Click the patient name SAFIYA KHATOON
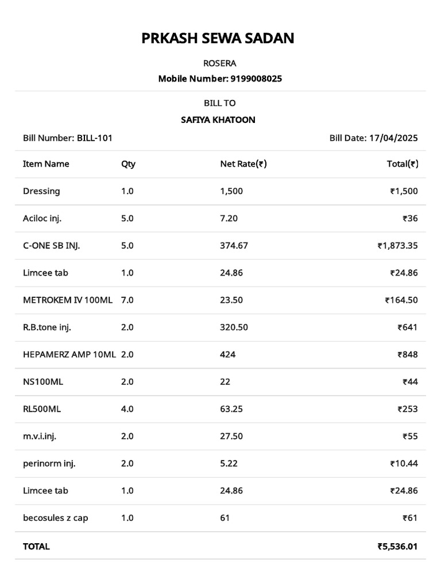441x588 pixels. click(218, 120)
